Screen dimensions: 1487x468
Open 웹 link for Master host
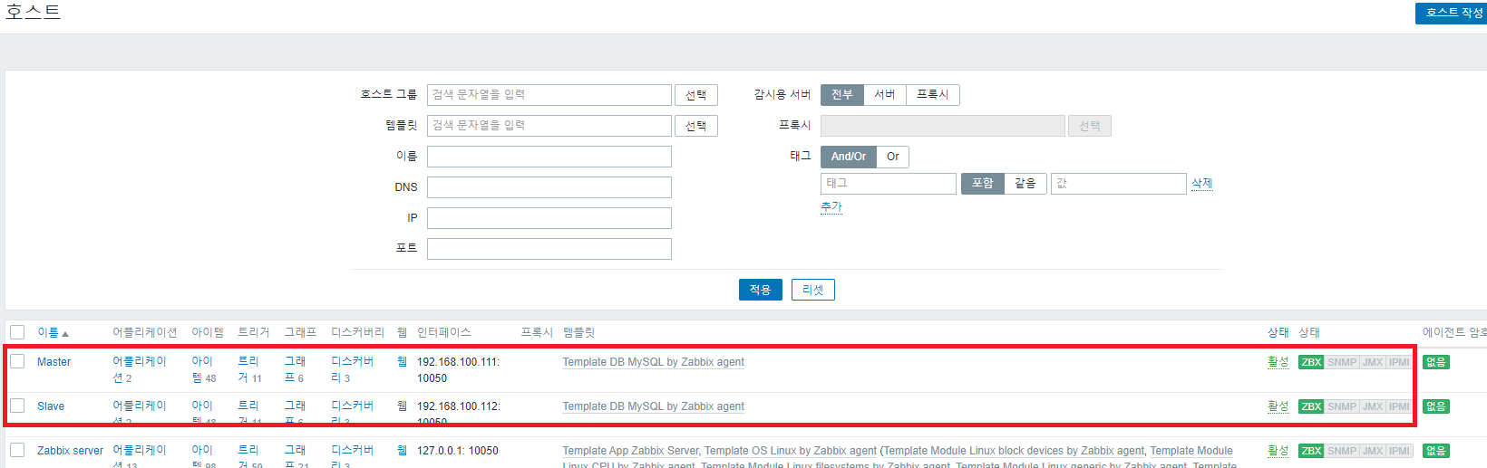(402, 361)
